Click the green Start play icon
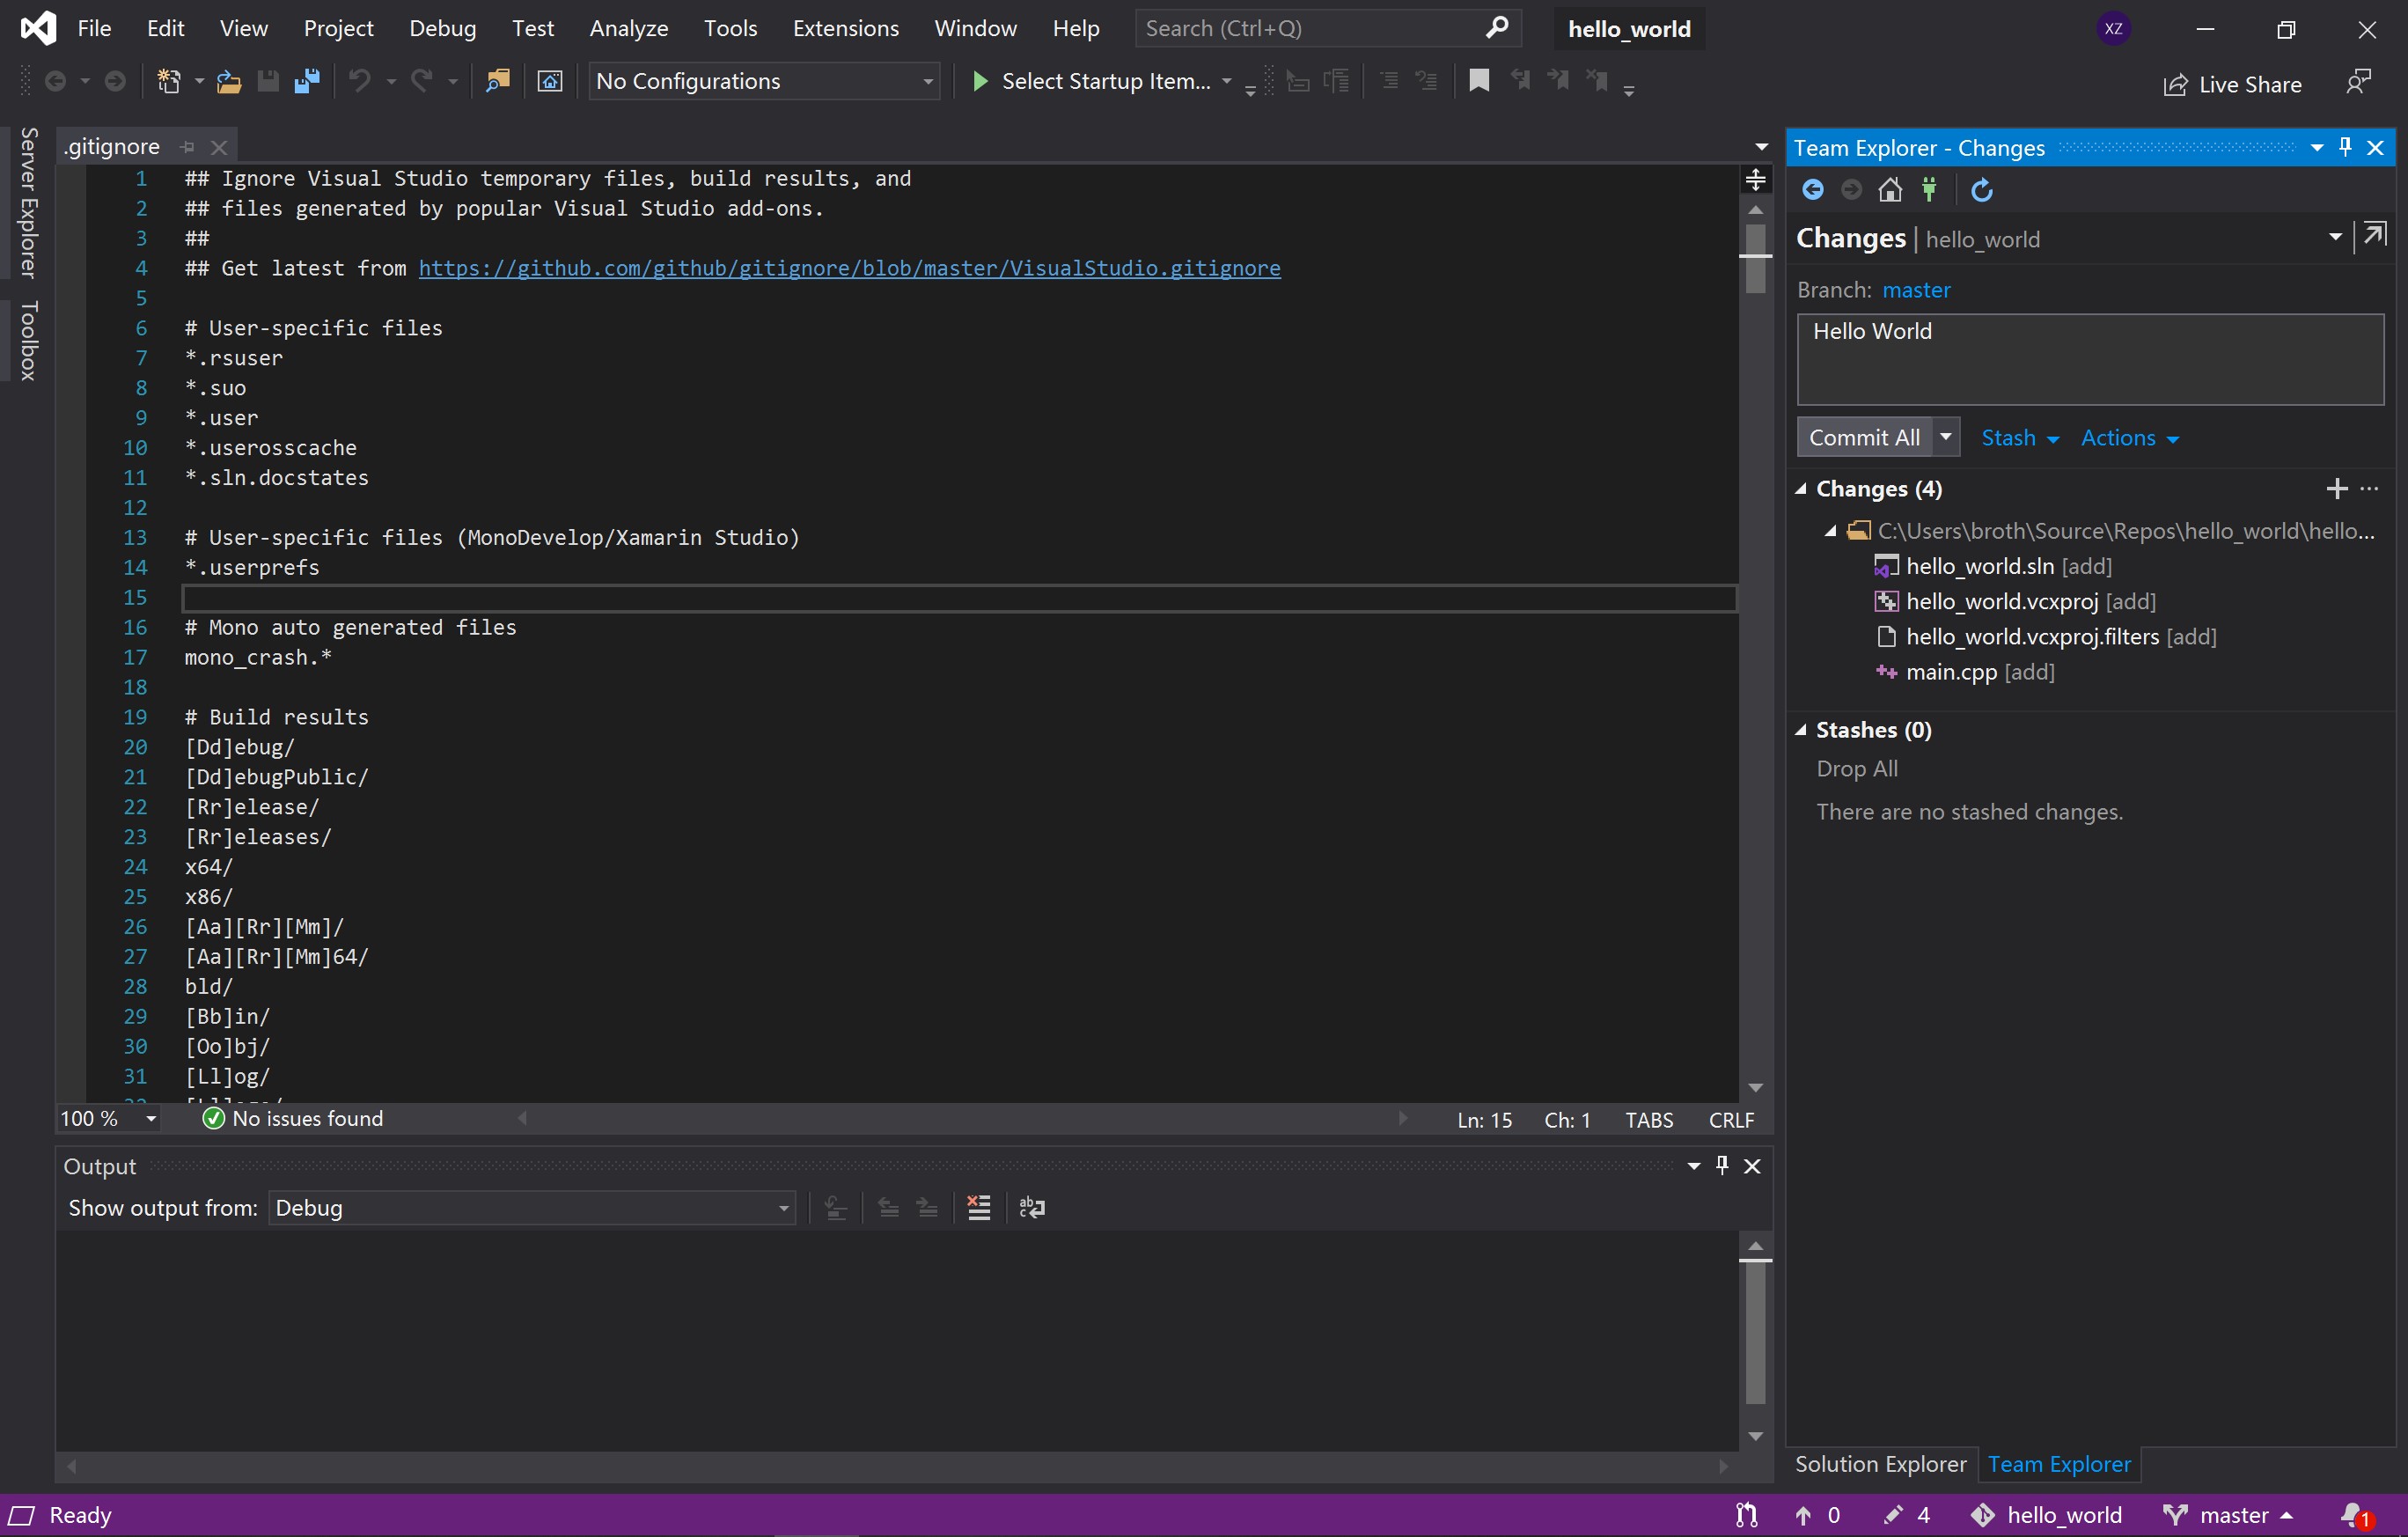Screen dimensions: 2408x1537 tap(980, 81)
